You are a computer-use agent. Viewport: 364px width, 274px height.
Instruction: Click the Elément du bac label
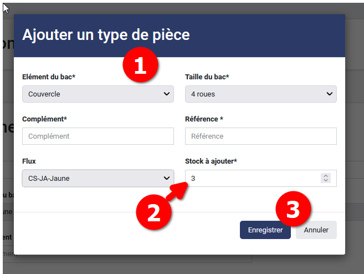click(x=49, y=77)
